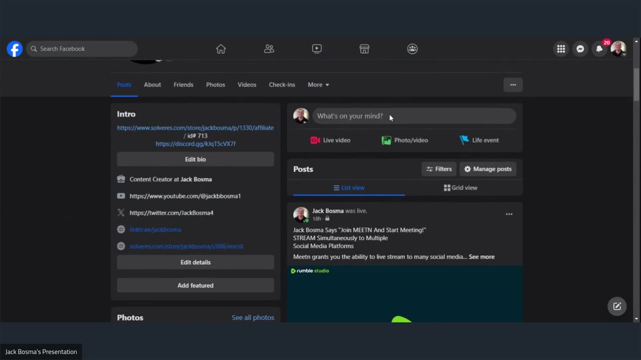The height and width of the screenshot is (360, 641).
Task: Click the Jack Bosma post author name
Action: coord(328,211)
